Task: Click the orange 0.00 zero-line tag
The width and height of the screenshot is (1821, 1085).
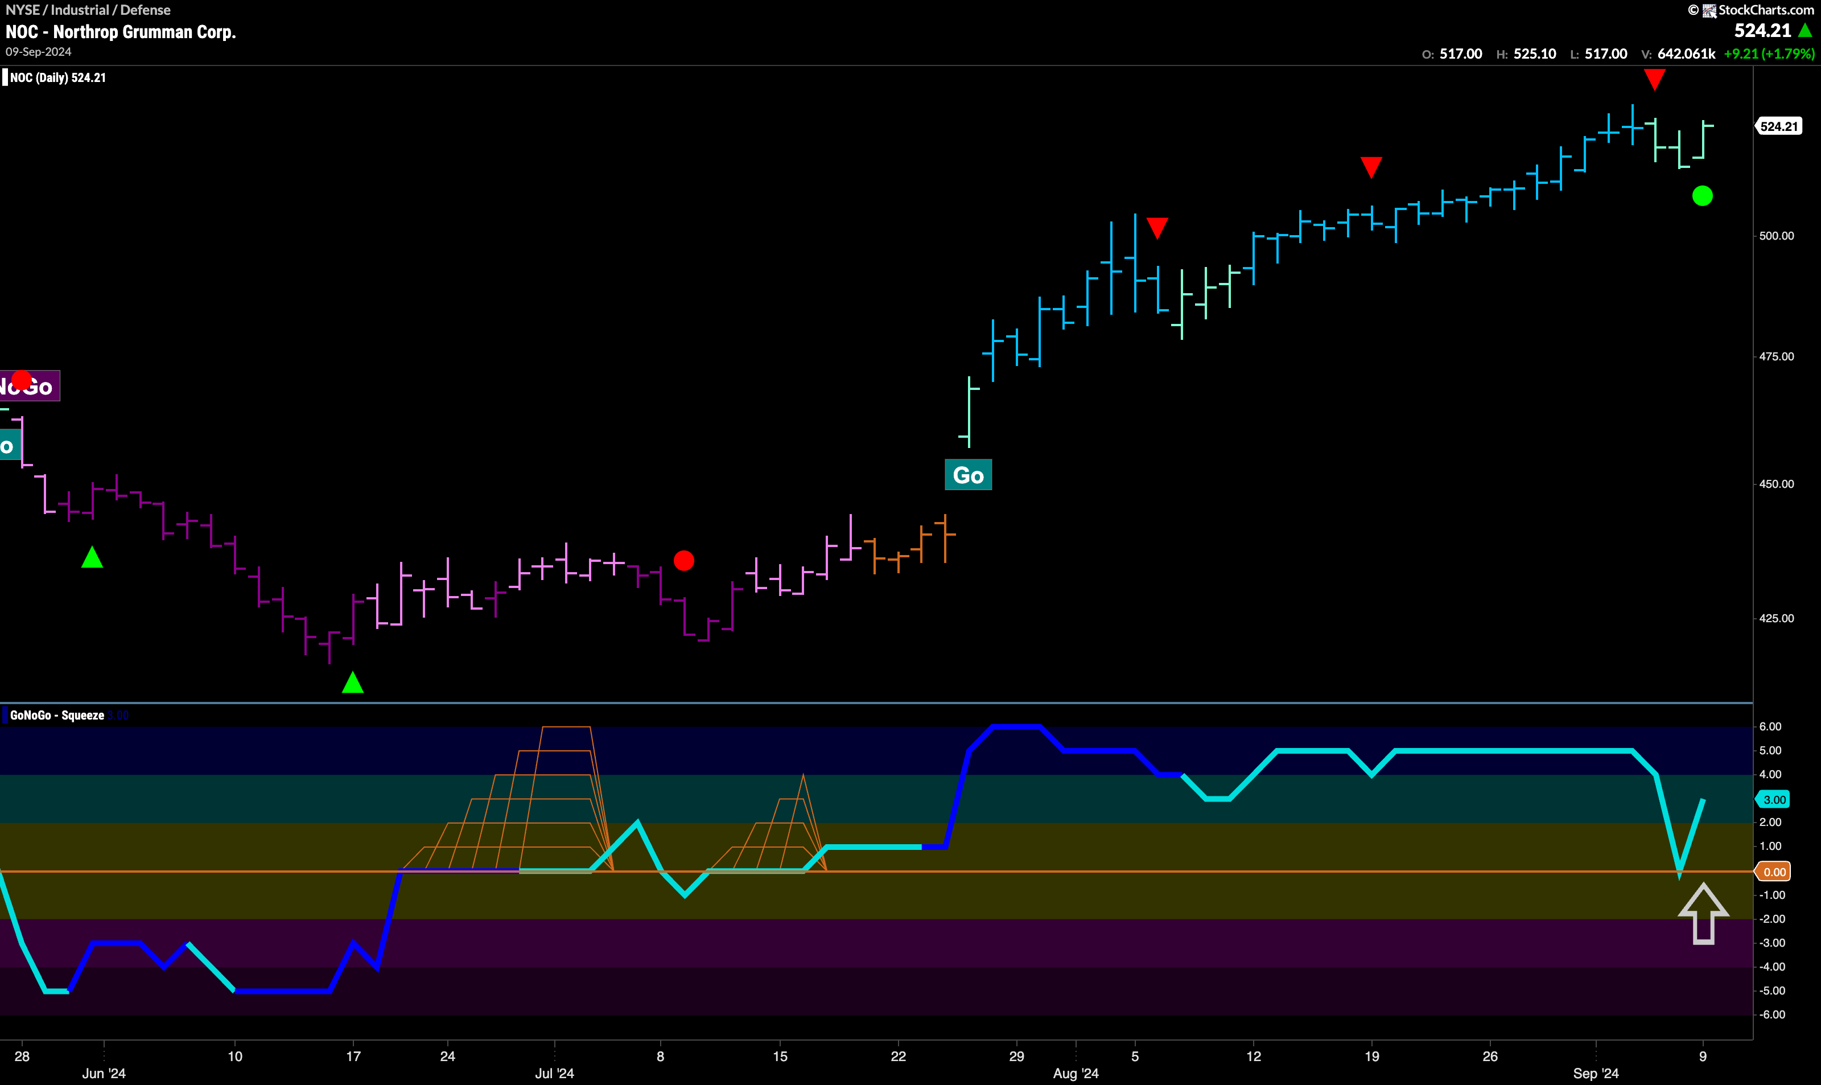Action: (x=1774, y=872)
